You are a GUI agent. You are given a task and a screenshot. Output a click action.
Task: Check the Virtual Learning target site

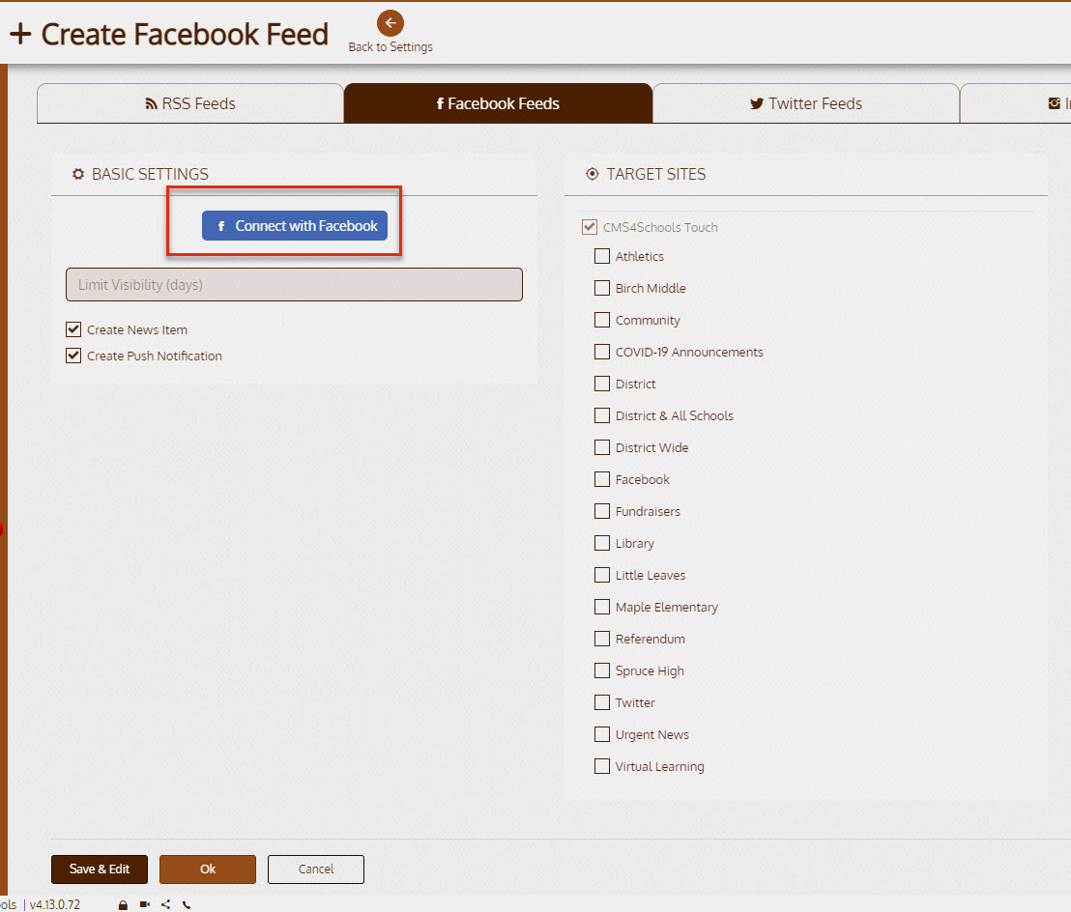602,766
